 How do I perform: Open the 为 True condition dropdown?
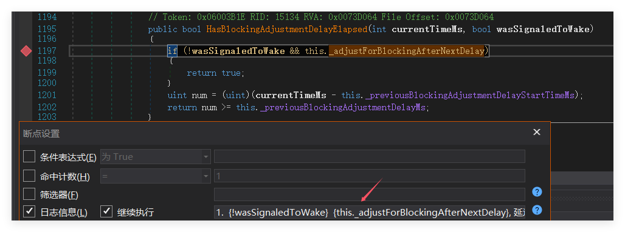pyautogui.click(x=156, y=156)
